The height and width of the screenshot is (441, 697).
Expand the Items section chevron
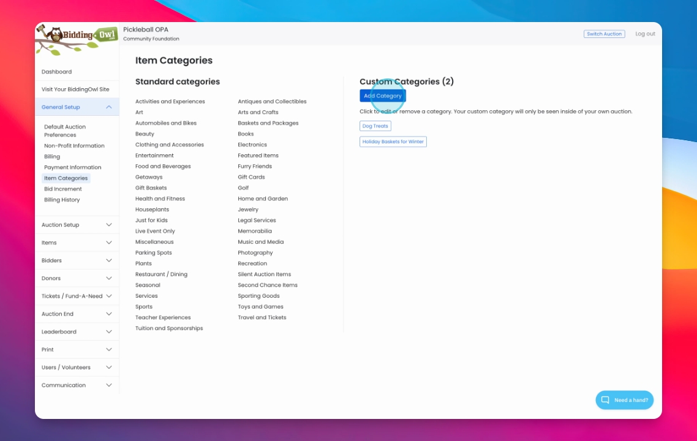coord(109,243)
